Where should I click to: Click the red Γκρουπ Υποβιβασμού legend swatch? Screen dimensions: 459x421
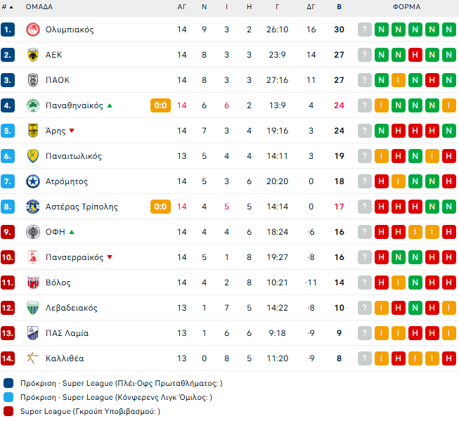click(8, 411)
